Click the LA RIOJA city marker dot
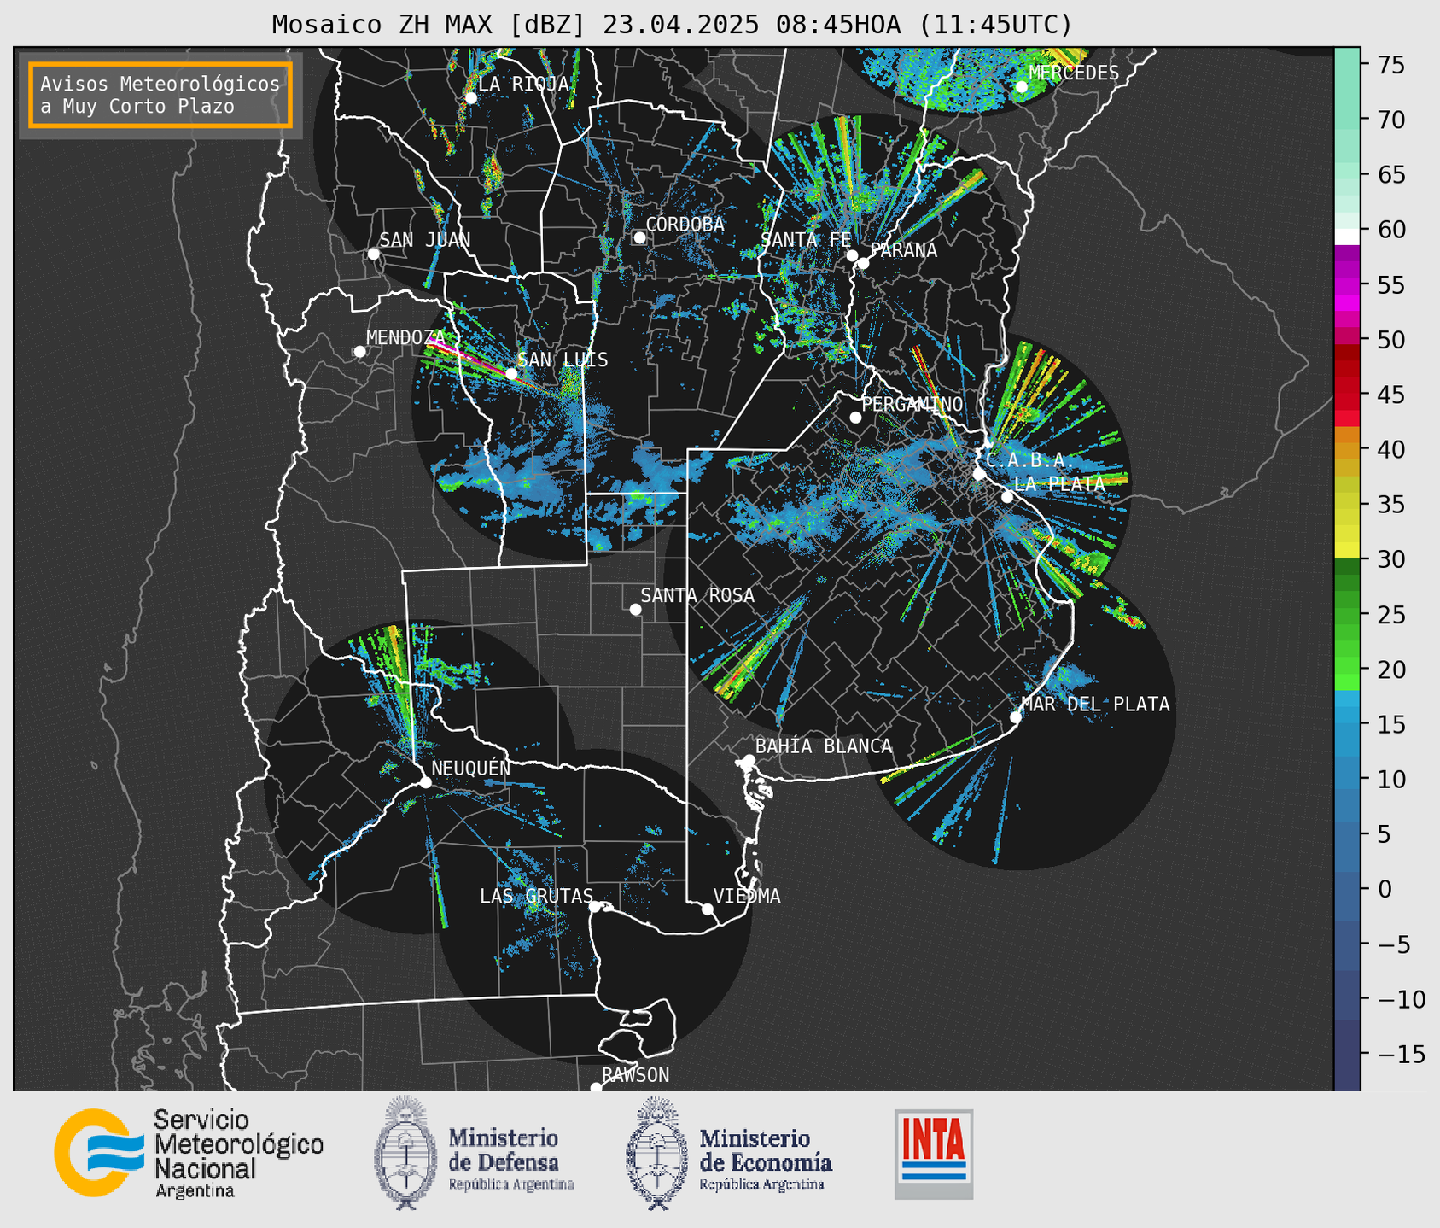This screenshot has width=1440, height=1228. coord(470,98)
